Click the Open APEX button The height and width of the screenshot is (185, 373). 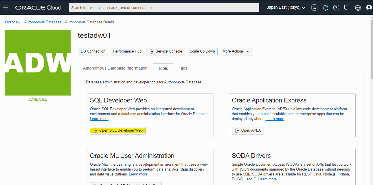click(248, 130)
